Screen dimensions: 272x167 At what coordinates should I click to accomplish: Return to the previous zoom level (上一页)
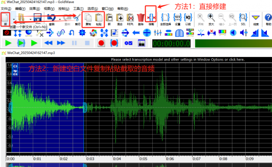(232, 19)
